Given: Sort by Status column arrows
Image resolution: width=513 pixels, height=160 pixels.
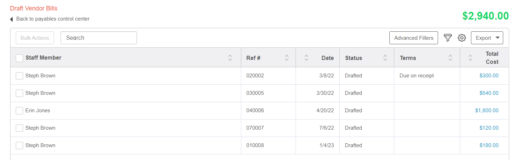Looking at the screenshot, I should point(385,58).
